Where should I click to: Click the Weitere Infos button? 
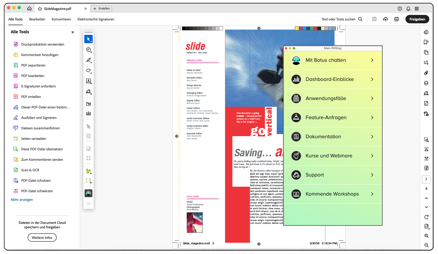(42, 238)
